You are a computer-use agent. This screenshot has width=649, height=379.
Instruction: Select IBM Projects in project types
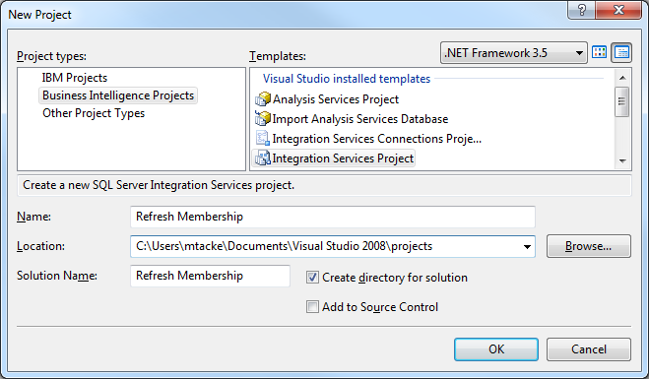pyautogui.click(x=75, y=78)
